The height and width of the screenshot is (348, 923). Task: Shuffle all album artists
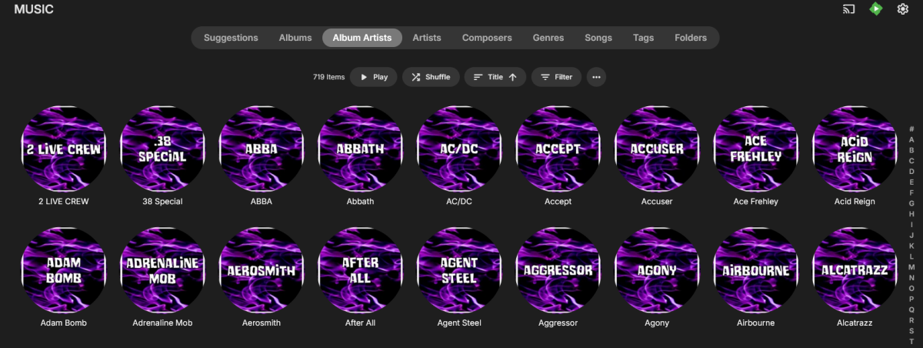431,77
